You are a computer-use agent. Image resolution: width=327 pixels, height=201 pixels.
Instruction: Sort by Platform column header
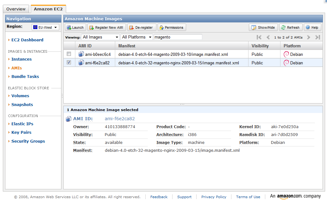[x=301, y=46]
